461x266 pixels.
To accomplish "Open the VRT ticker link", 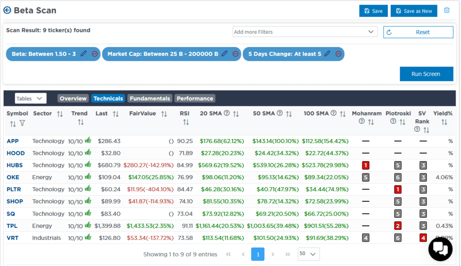I will pyautogui.click(x=12, y=238).
